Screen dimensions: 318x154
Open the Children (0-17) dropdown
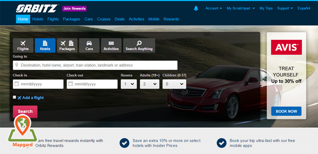point(174,84)
